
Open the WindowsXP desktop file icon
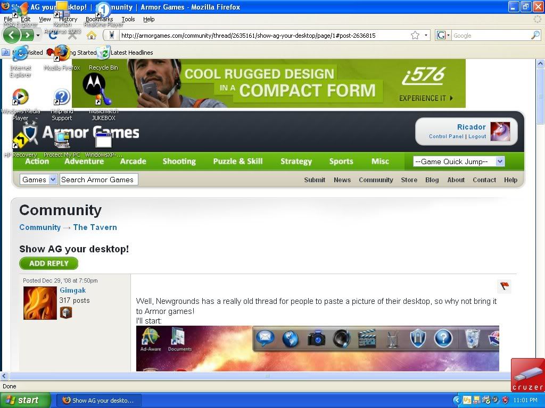click(x=103, y=144)
